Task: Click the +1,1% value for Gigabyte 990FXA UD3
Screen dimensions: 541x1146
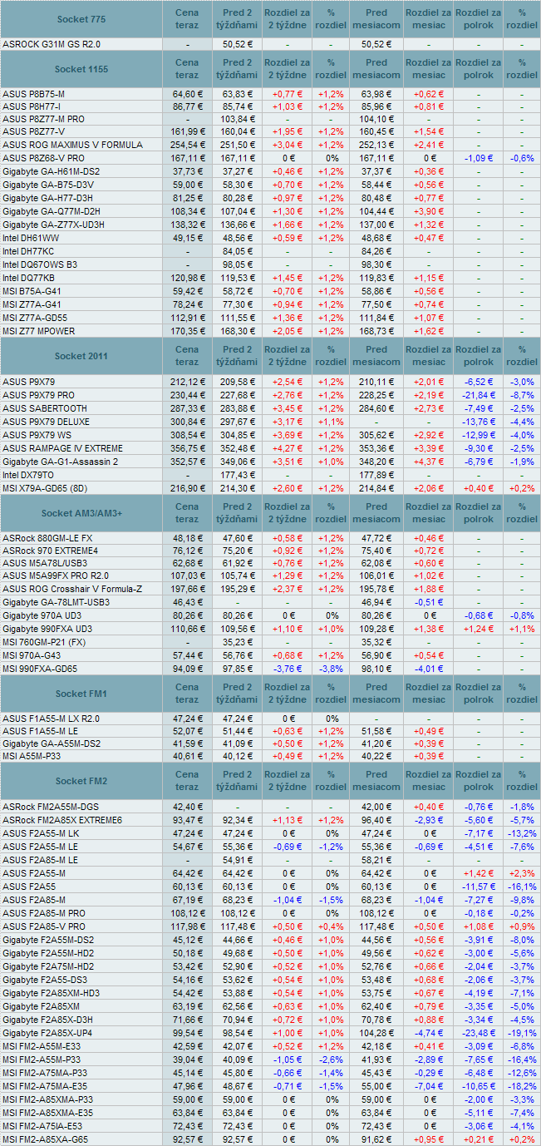Action: pos(522,628)
